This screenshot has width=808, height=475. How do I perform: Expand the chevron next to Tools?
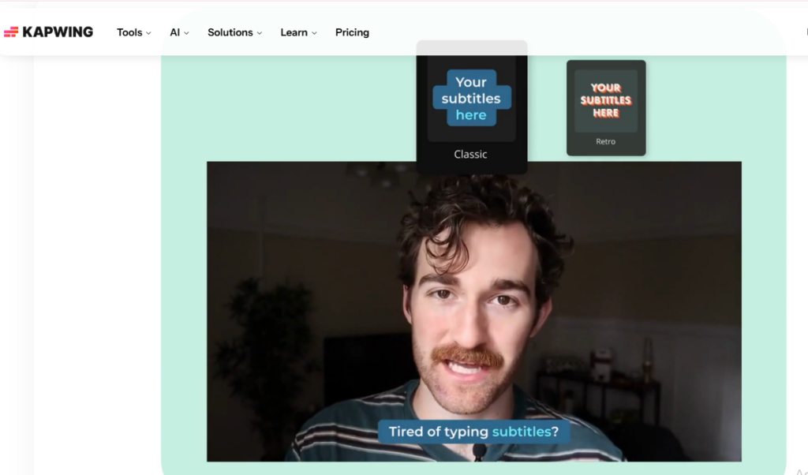[x=148, y=33]
